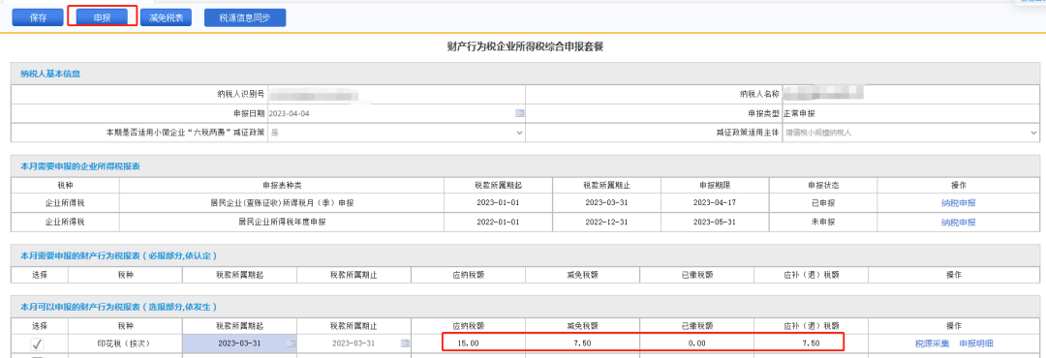Open the 税源采集 link
The width and height of the screenshot is (1046, 358).
pos(932,343)
